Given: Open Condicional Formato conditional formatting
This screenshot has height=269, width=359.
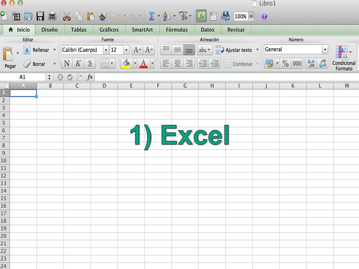Looking at the screenshot, I should pos(343,58).
